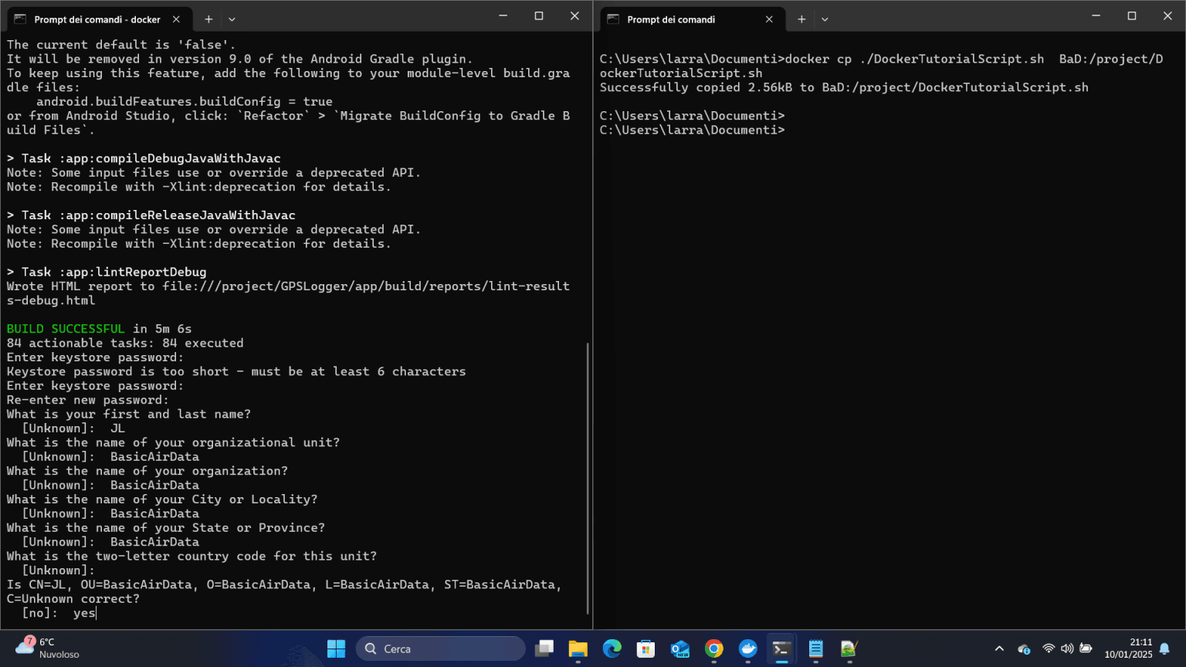Minimize the right terminal window
The height and width of the screenshot is (667, 1186).
1096,16
